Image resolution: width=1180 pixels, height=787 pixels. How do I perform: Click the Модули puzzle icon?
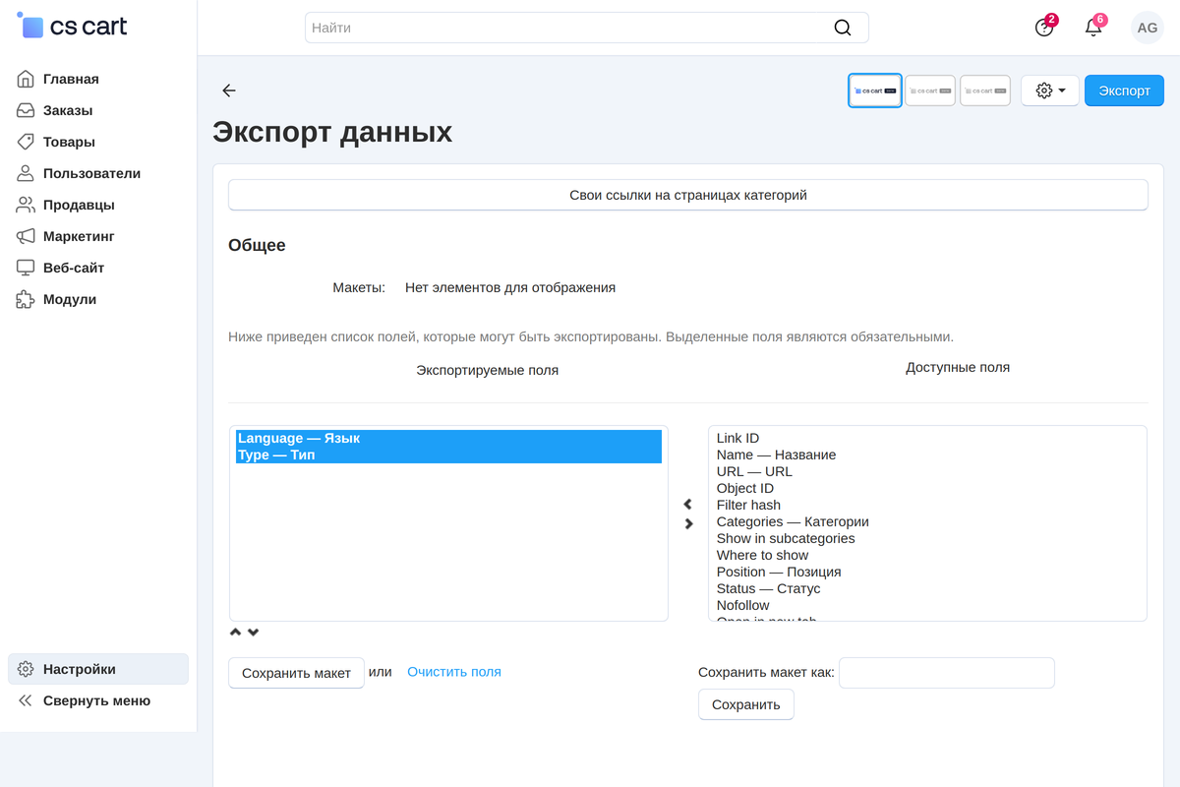tap(26, 299)
